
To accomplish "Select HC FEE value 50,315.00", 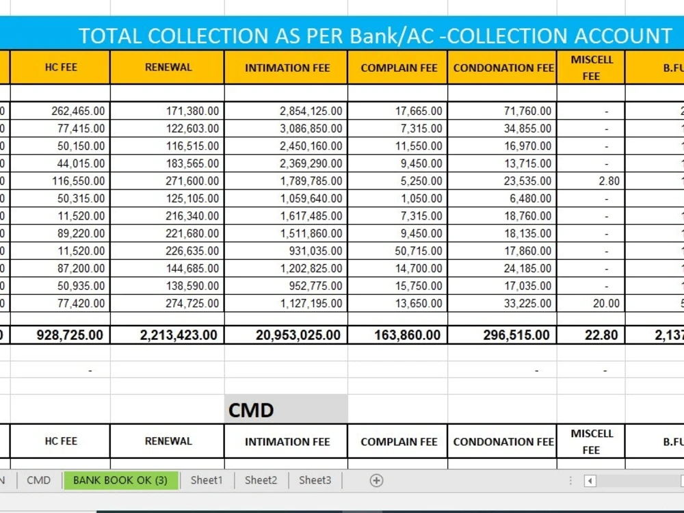I will (x=60, y=198).
